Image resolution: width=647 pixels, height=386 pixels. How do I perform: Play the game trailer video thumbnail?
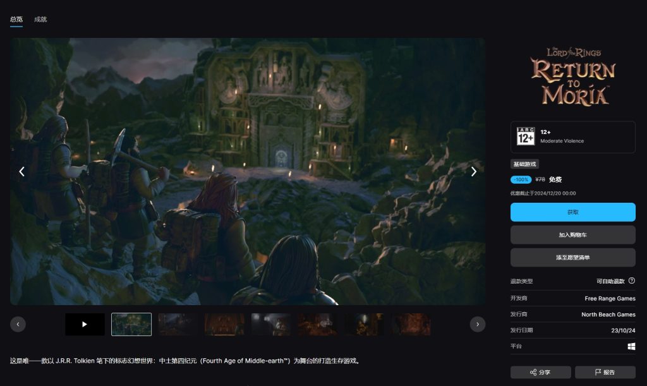click(x=85, y=324)
